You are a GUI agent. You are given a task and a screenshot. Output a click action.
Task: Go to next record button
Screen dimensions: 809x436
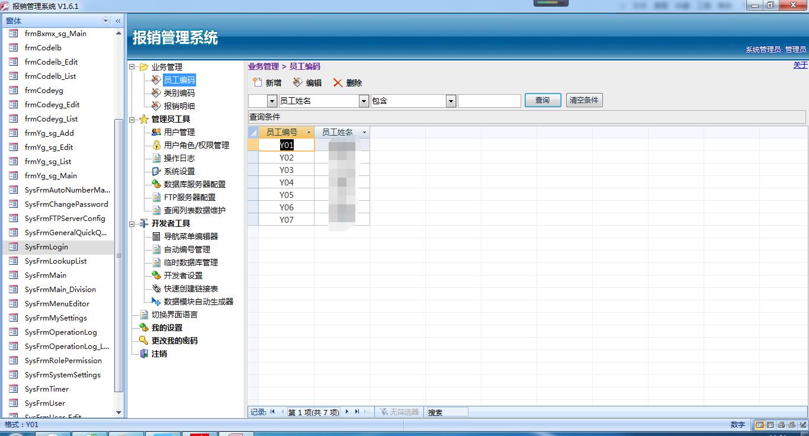(347, 412)
